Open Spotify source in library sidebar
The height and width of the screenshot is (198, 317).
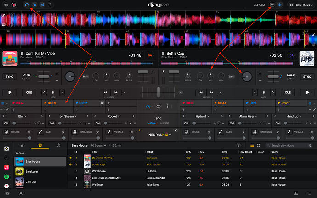point(6,177)
